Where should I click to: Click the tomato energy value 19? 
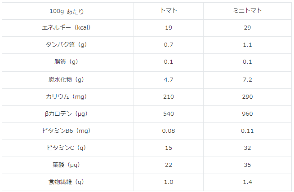point(169,28)
